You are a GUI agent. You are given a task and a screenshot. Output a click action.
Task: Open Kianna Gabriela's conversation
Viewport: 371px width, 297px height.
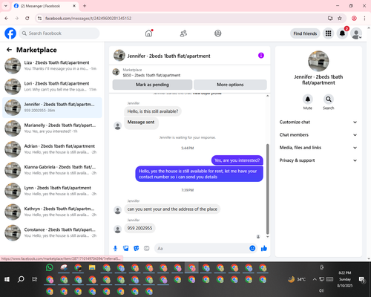[x=52, y=170]
